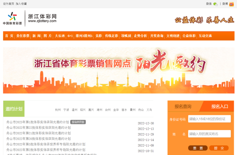Click date 2022-10-31
Screen dimensions: 237x155
(146, 151)
